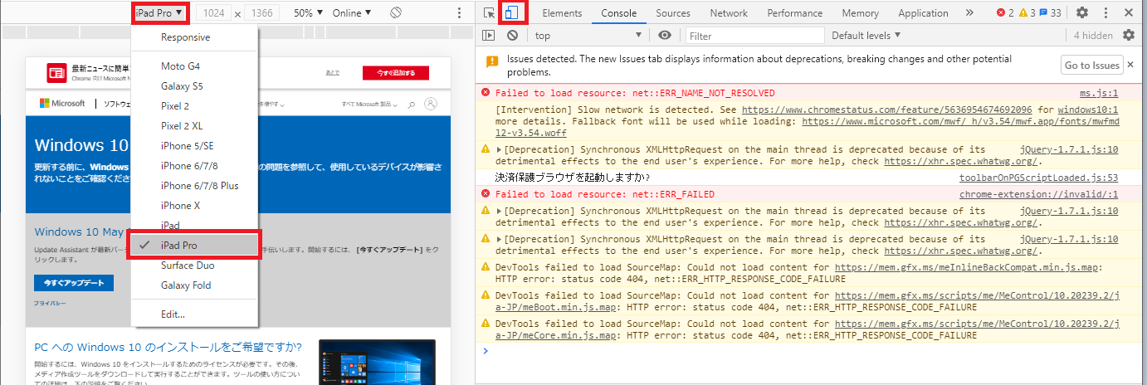This screenshot has width=1147, height=385.
Task: Click the search icon on the Microsoft page
Action: coord(409,104)
